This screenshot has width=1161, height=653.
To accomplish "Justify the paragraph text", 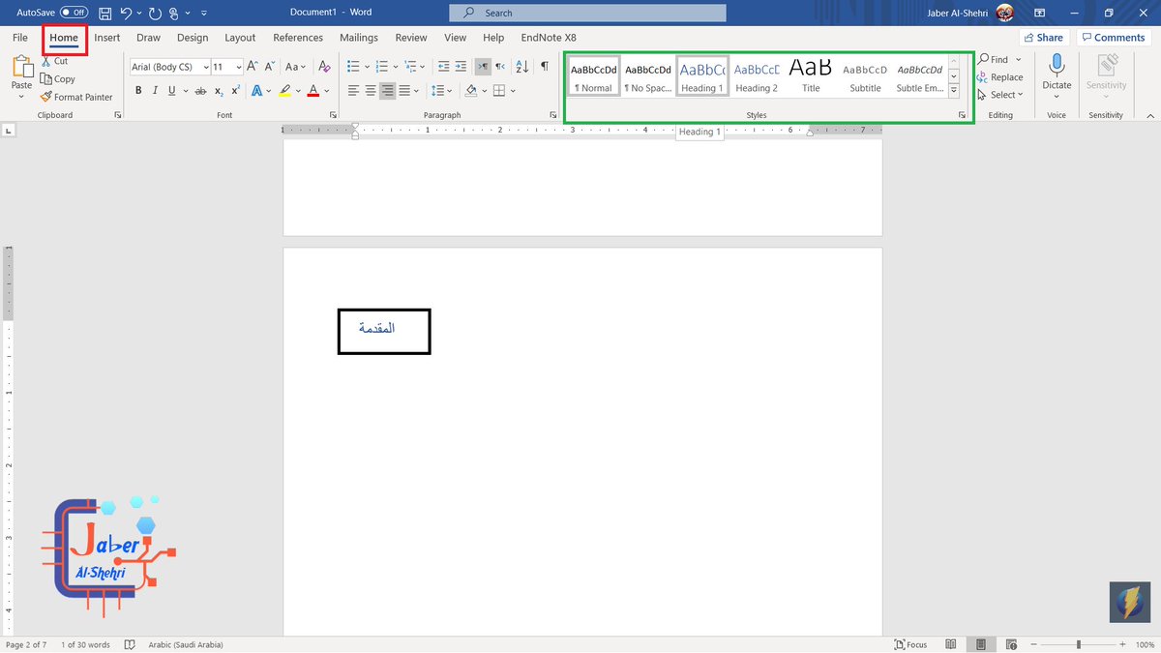I will pos(403,91).
